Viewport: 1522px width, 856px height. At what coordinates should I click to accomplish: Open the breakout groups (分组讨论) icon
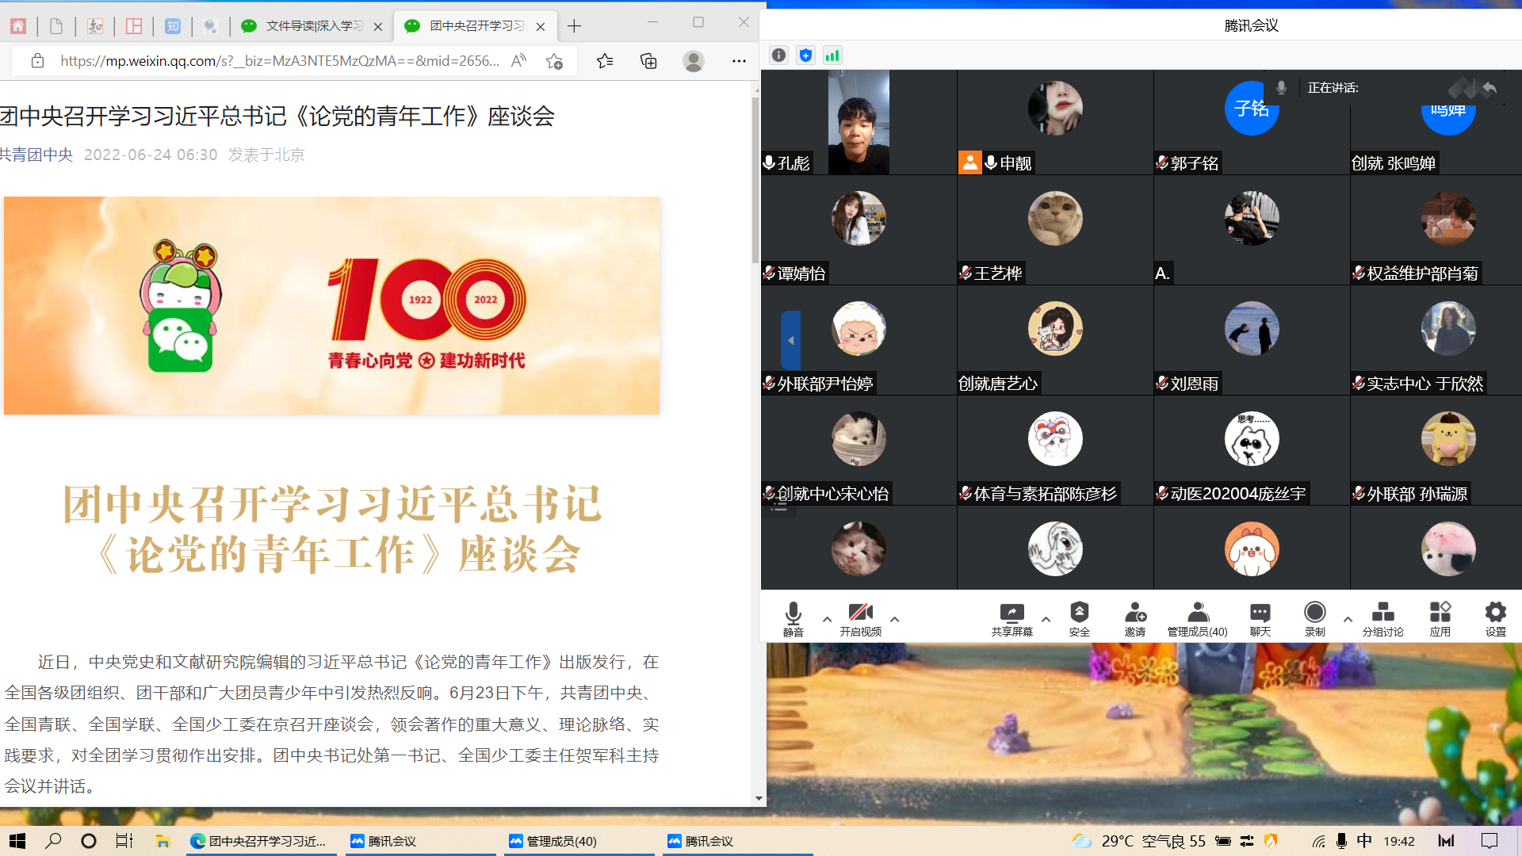1382,613
